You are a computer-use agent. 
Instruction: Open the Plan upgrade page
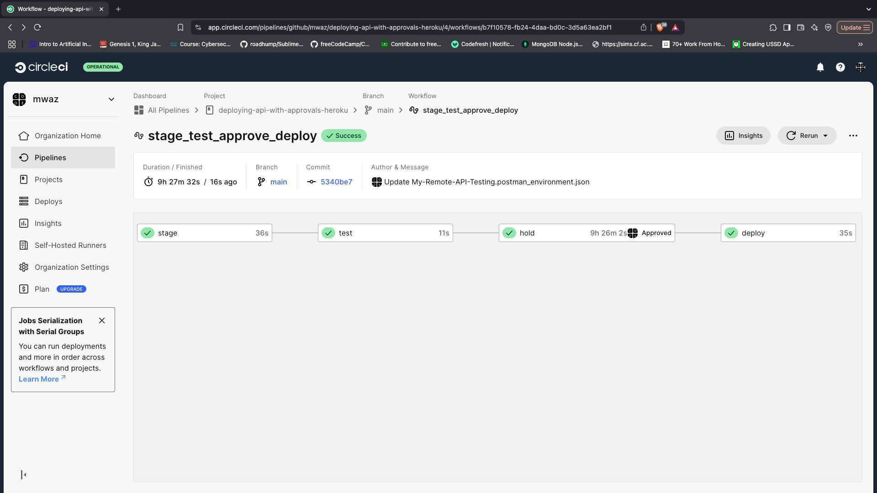coord(42,289)
